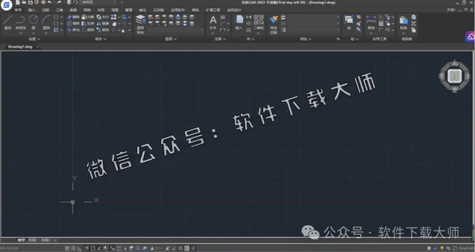This screenshot has height=252, width=475.
Task: Open the status bar settings gear
Action: click(429, 248)
